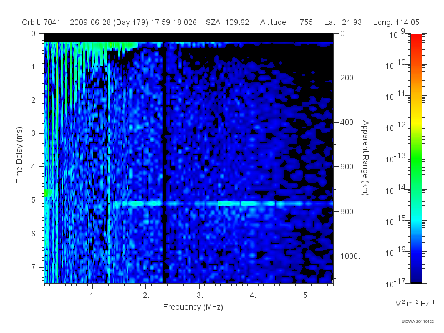The width and height of the screenshot is (444, 333).
Task: Click the 'Long: 114.05' value
Action: tap(396, 22)
